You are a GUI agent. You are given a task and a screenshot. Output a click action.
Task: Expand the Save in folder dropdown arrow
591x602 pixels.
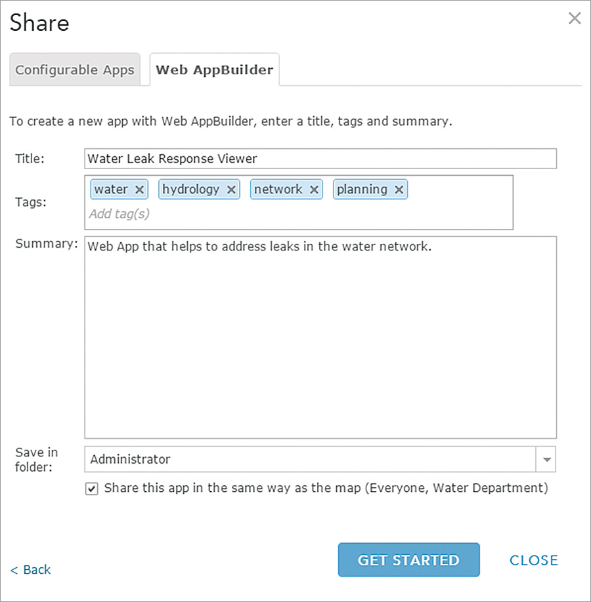(x=546, y=460)
